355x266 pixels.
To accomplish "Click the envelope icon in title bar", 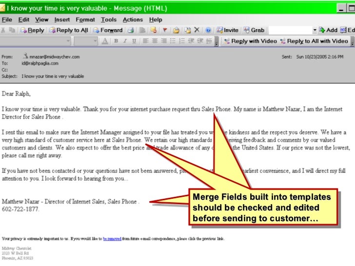I will pos(2,8).
